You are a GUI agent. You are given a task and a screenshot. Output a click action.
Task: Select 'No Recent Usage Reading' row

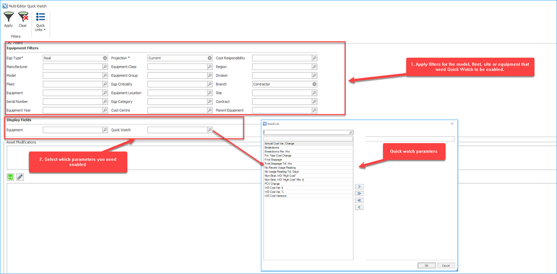308,168
